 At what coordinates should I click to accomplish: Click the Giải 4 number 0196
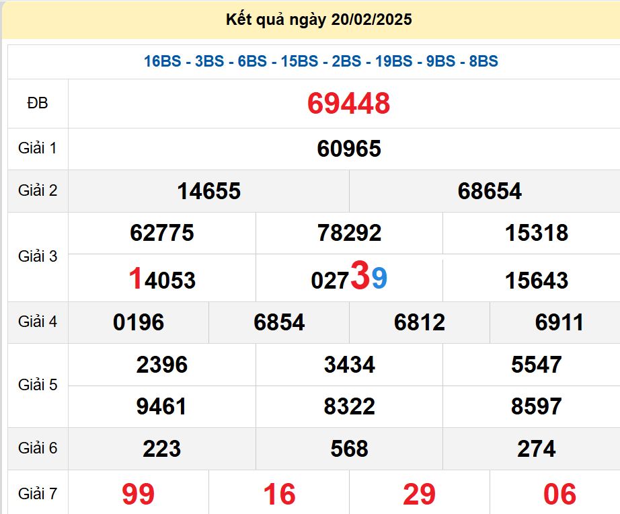tap(139, 322)
